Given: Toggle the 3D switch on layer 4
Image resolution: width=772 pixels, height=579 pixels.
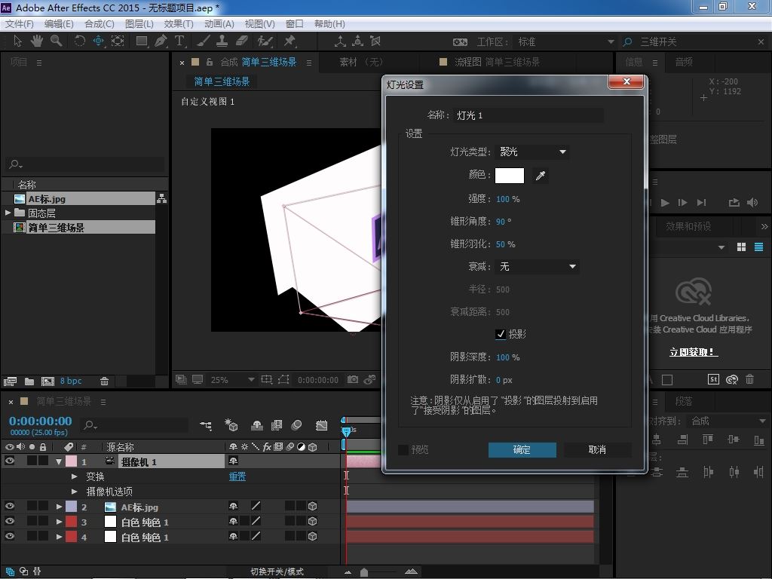Looking at the screenshot, I should click(x=312, y=536).
